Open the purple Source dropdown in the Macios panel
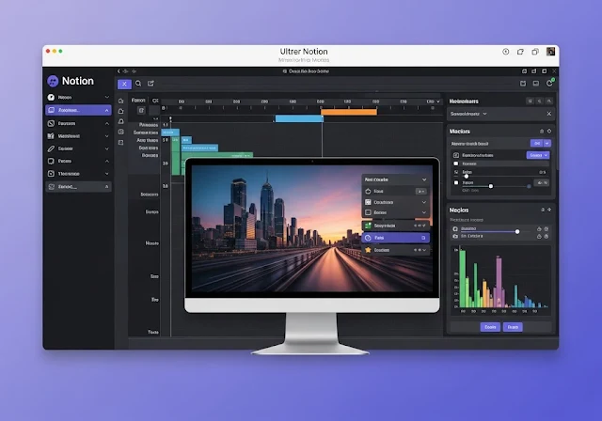This screenshot has width=602, height=421. click(537, 155)
